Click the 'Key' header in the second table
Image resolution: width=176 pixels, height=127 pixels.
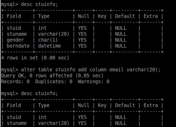tap(102, 105)
